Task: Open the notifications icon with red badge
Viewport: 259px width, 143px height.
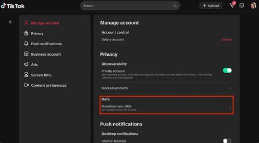Action: coord(232,5)
